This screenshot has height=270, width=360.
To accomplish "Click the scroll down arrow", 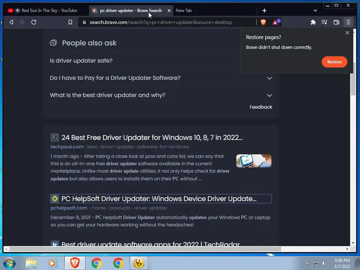I will [x=353, y=243].
